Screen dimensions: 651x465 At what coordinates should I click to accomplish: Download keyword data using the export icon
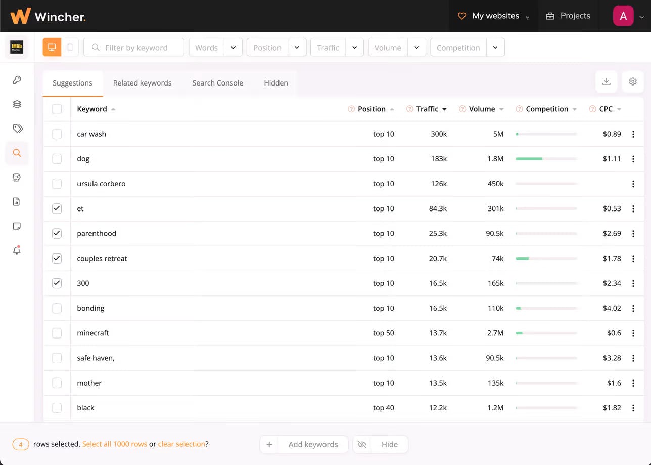tap(606, 81)
